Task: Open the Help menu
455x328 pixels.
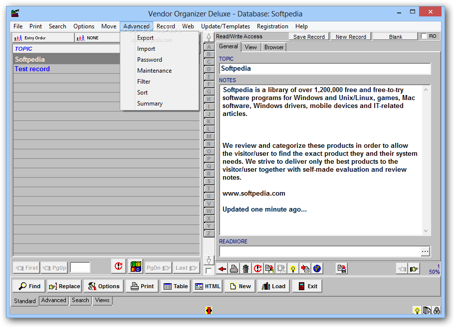Action: (301, 26)
